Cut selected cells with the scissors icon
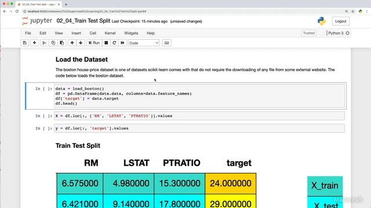 pos(44,43)
